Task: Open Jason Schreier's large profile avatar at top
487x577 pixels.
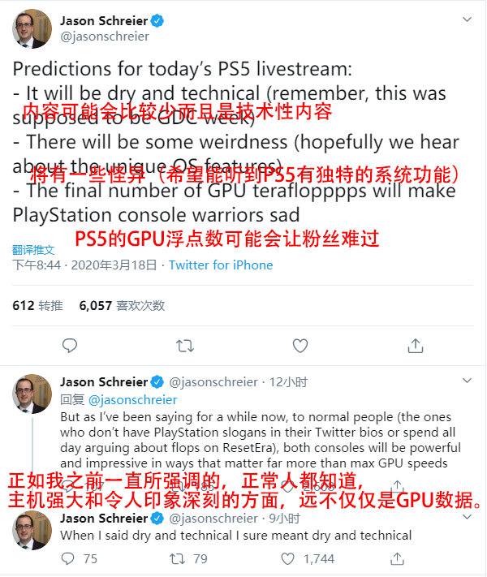Action: tap(32, 28)
